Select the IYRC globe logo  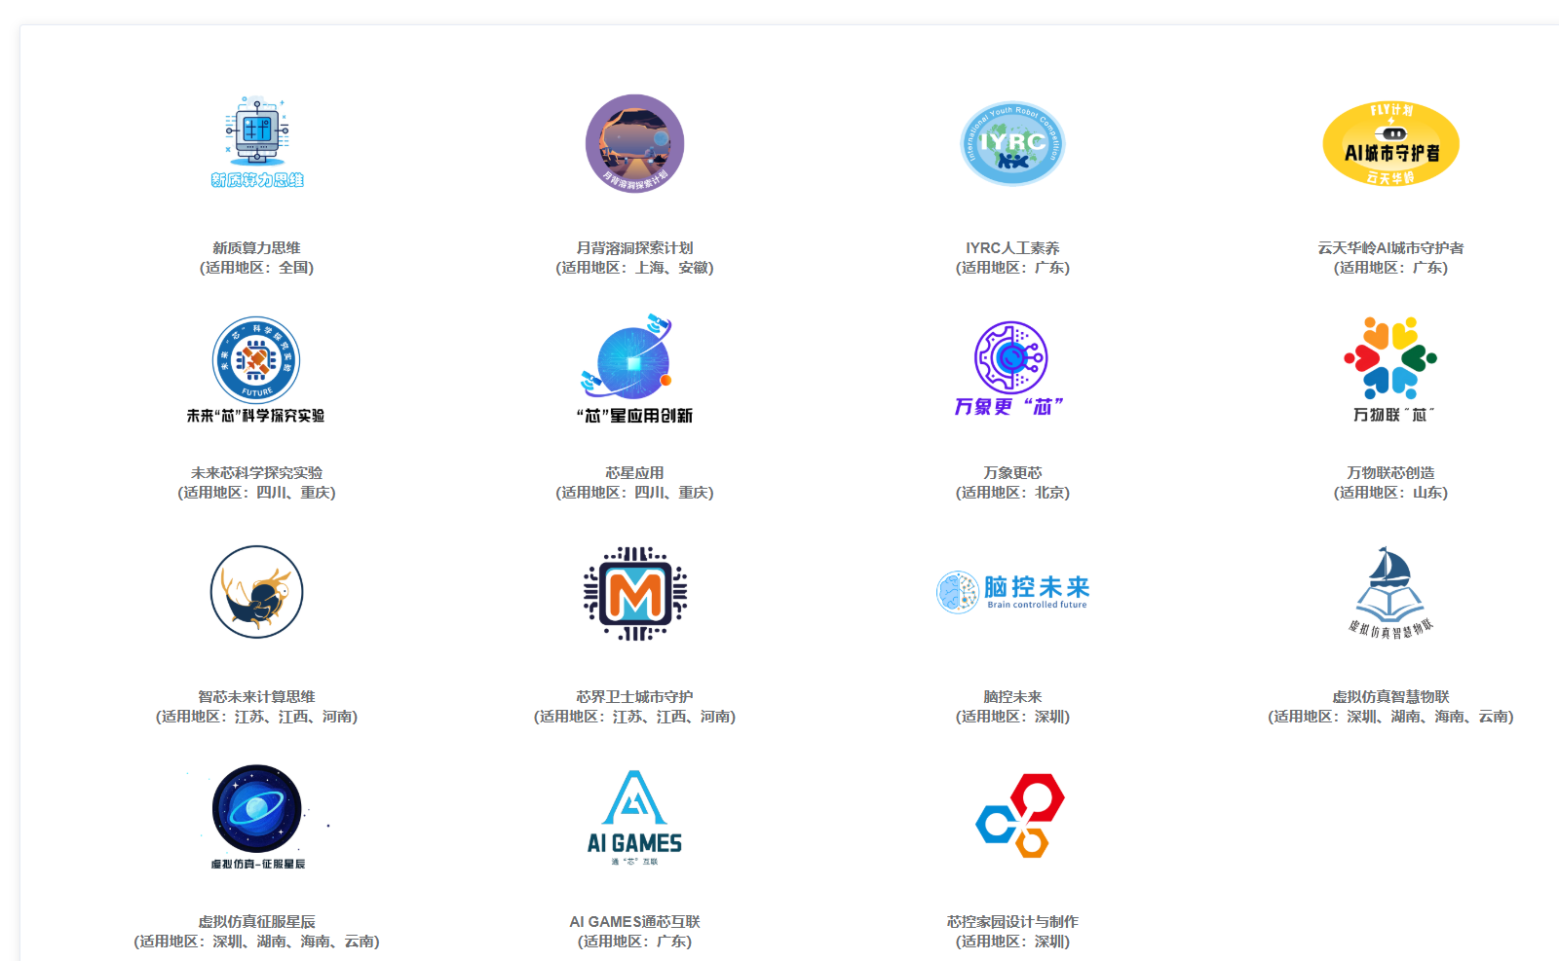coord(1012,144)
